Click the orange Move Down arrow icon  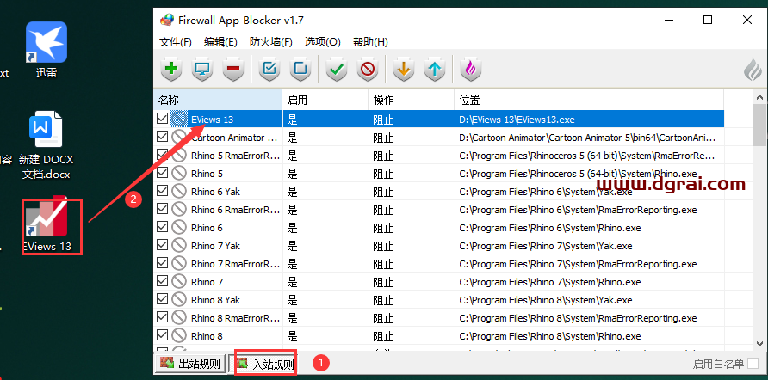(x=403, y=70)
